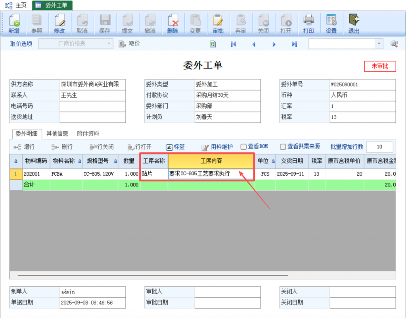Click the 撤消 (Undo) toolbar icon
This screenshot has width=406, height=318.
point(150,24)
